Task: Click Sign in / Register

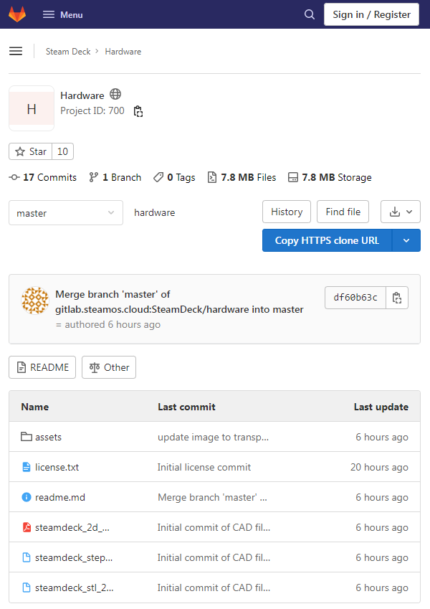Action: click(x=371, y=14)
